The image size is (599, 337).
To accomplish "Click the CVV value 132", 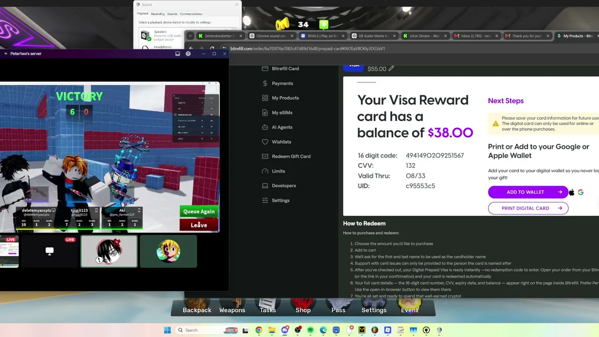I will pos(410,165).
